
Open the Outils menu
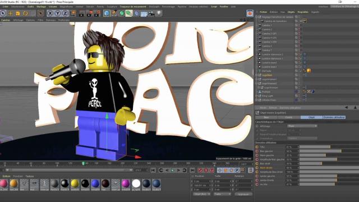click(30, 7)
